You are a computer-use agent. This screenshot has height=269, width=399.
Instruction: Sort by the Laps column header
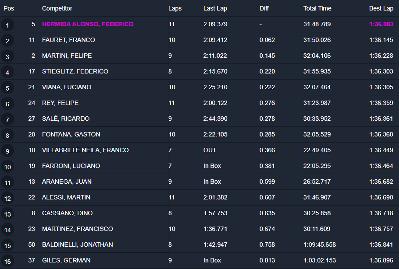[x=175, y=8]
